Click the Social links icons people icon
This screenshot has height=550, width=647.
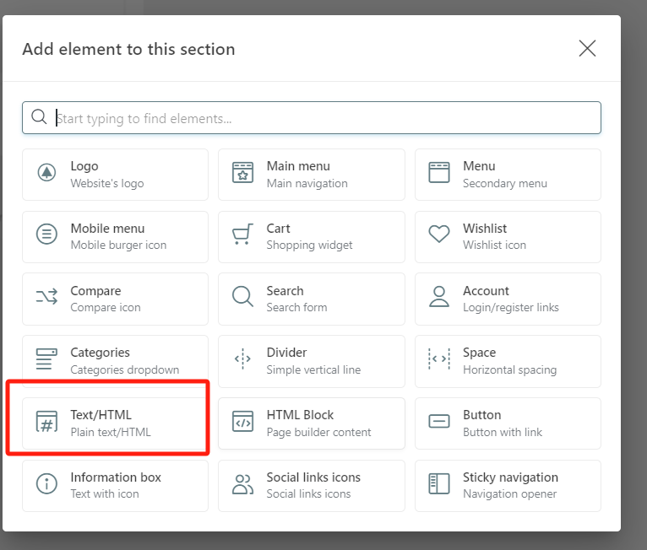pyautogui.click(x=243, y=483)
